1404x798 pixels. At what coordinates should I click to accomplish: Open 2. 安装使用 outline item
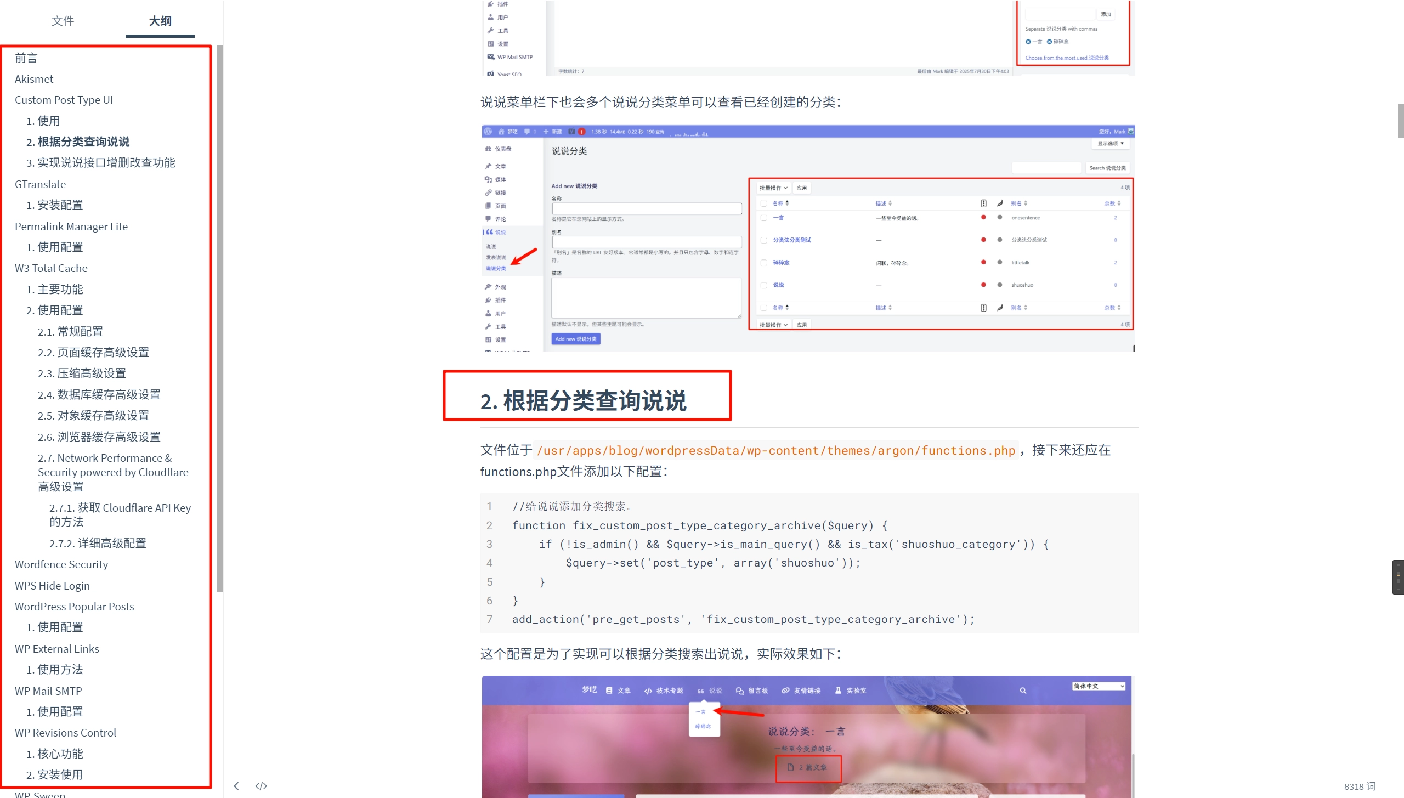point(55,774)
